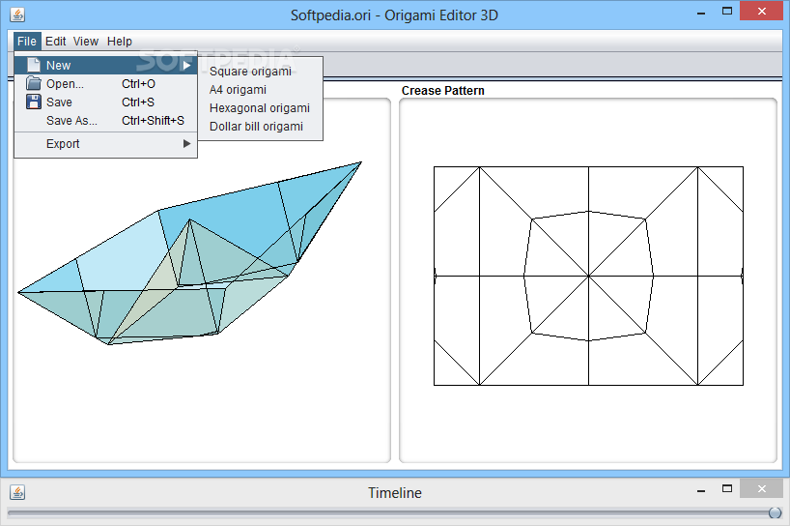
Task: Choose Open... from the File menu
Action: [106, 84]
